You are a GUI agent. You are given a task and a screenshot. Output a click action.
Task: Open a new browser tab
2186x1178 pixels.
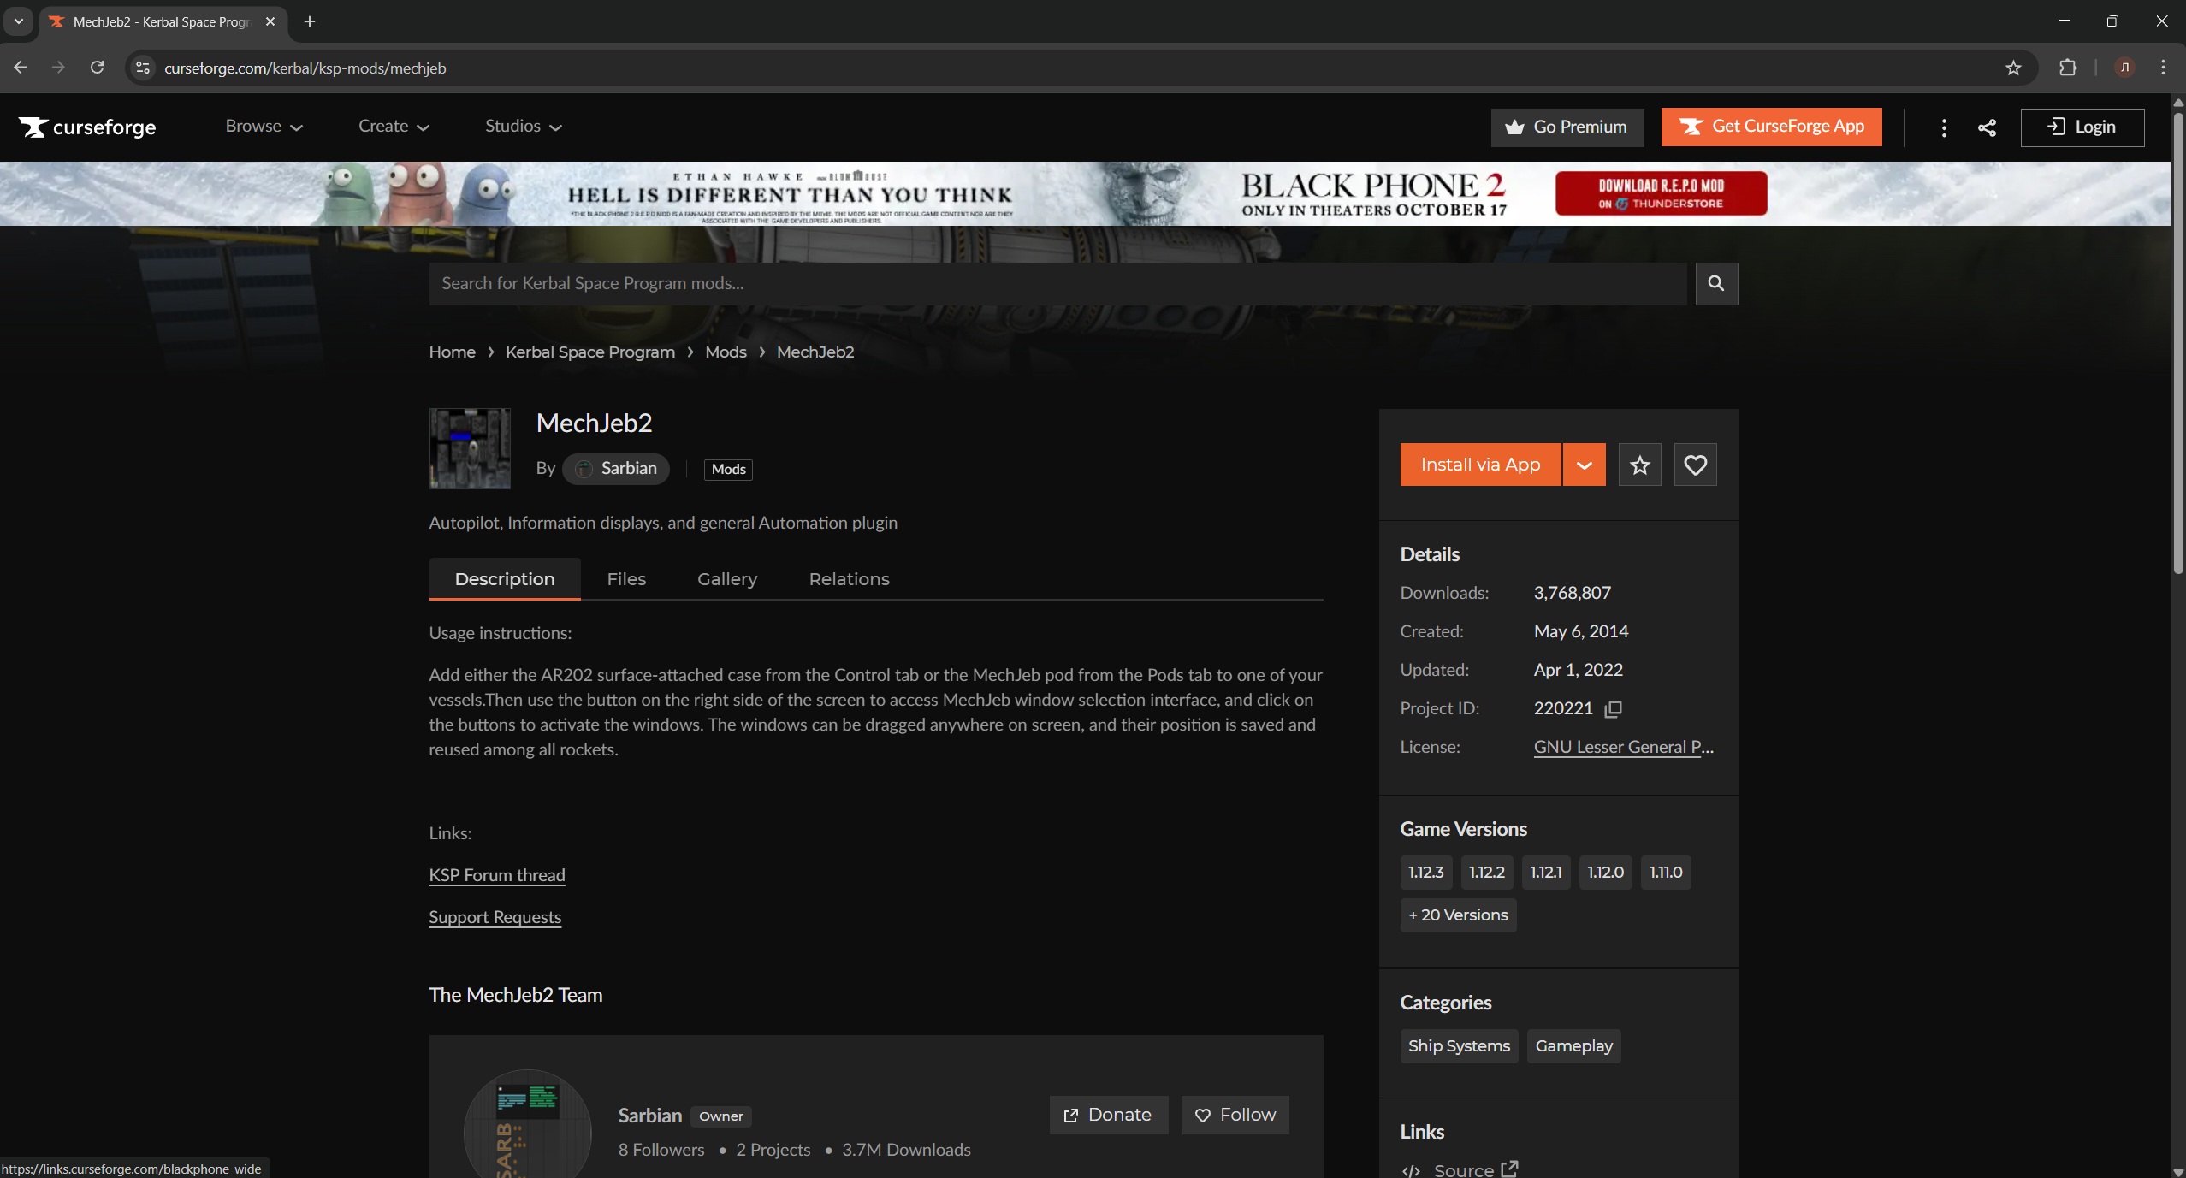tap(310, 21)
